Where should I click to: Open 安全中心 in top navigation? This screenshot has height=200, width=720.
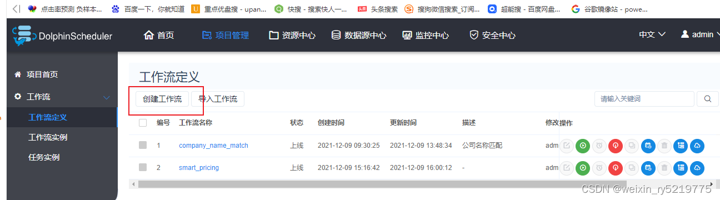click(492, 35)
